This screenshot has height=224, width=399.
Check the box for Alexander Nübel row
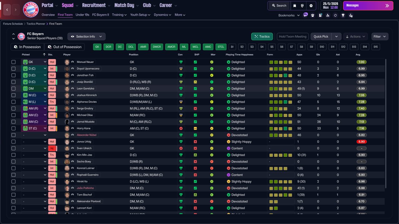(13, 135)
